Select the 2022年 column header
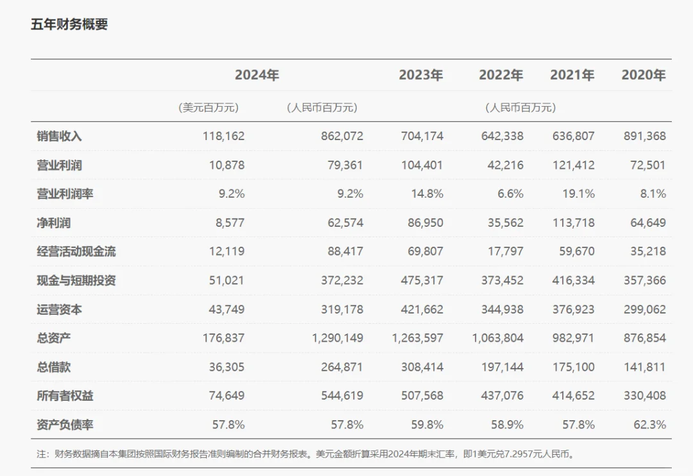 click(500, 75)
